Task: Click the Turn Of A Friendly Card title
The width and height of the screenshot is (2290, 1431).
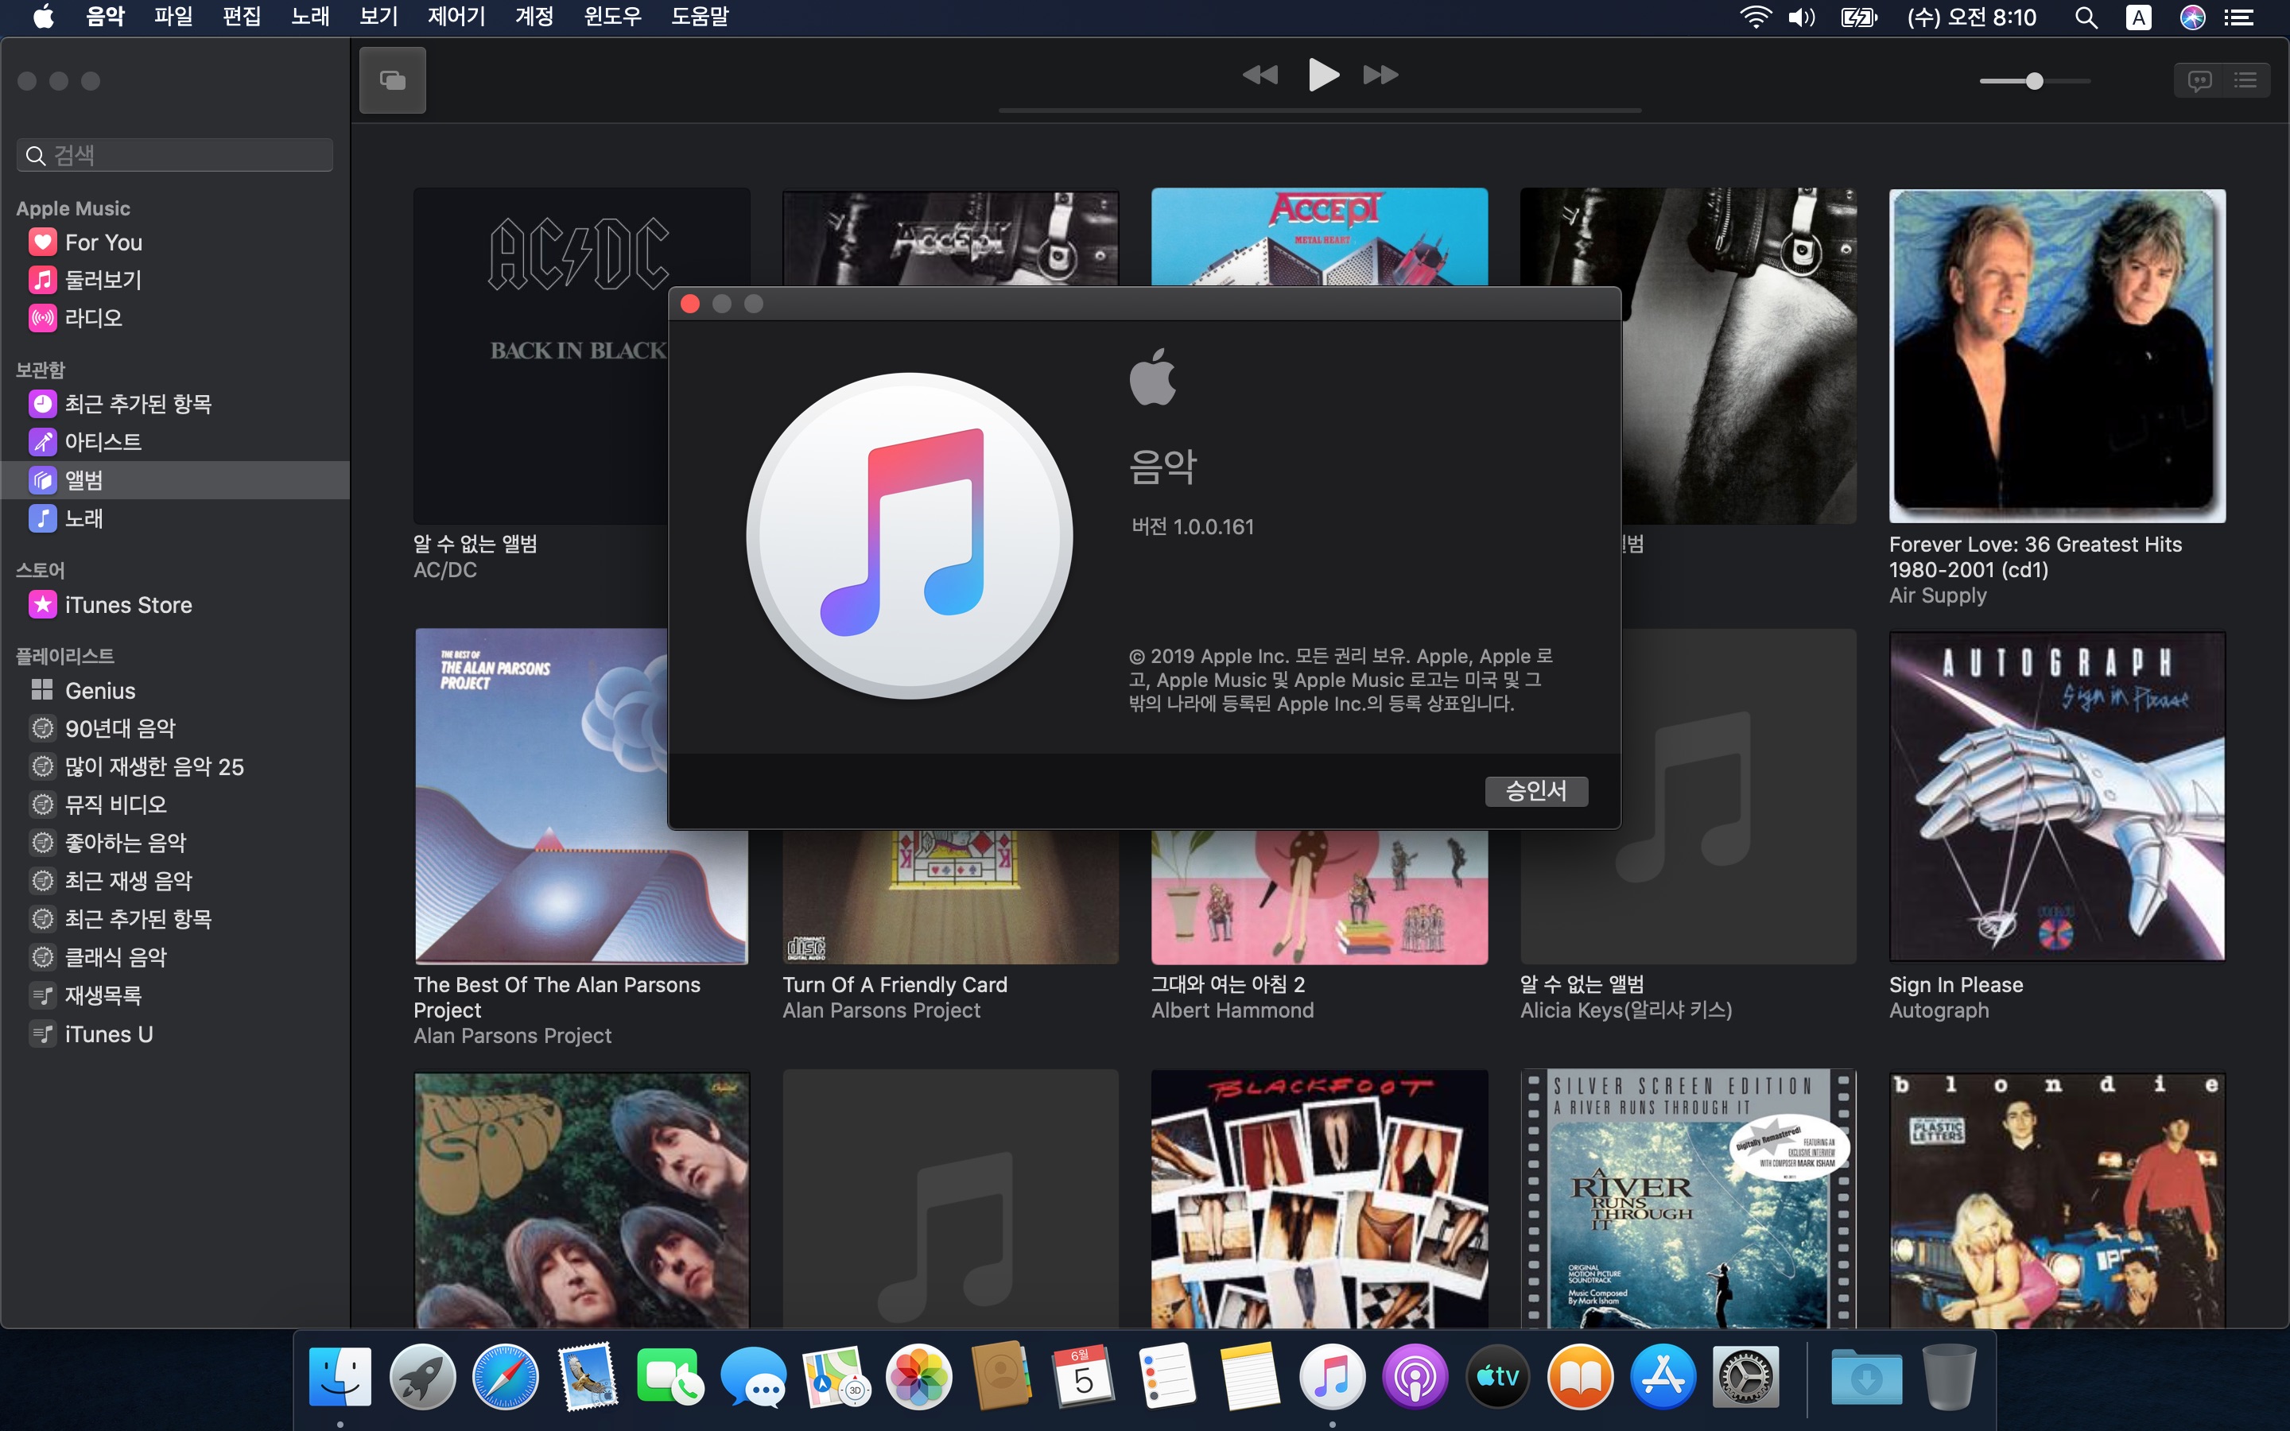Action: point(895,984)
